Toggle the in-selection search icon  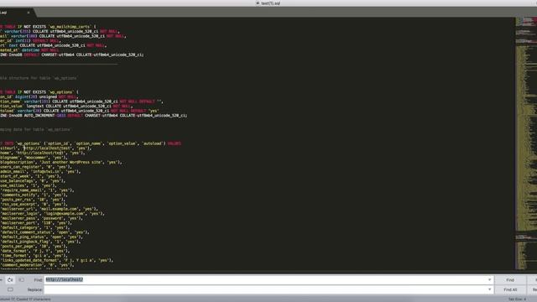pyautogui.click(x=22, y=279)
